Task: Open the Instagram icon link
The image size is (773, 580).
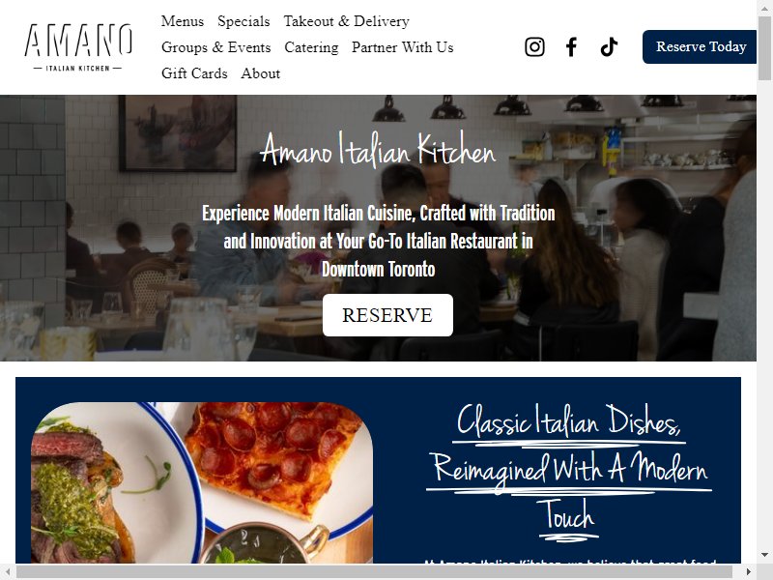Action: (x=534, y=46)
